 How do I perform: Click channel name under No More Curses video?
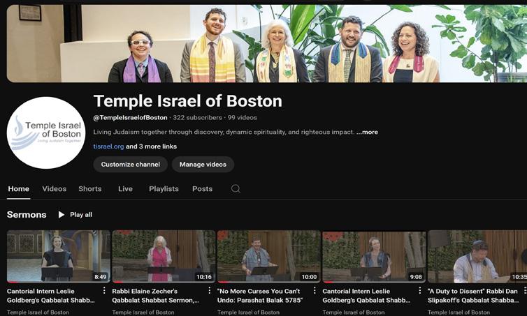(x=248, y=313)
